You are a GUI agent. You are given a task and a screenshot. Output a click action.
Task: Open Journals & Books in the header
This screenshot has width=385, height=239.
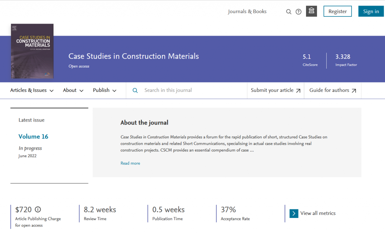click(247, 12)
